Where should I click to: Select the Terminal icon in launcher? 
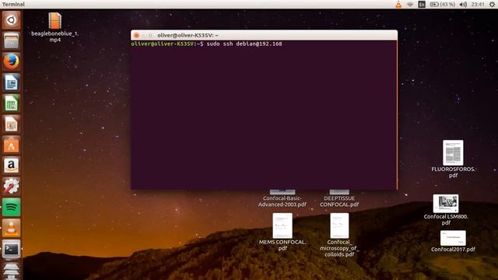pos(11,249)
